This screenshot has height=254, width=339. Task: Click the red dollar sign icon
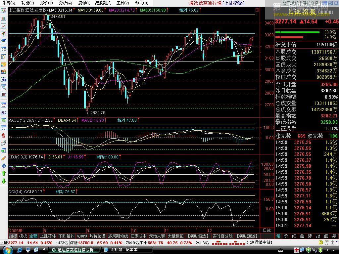click(3, 135)
